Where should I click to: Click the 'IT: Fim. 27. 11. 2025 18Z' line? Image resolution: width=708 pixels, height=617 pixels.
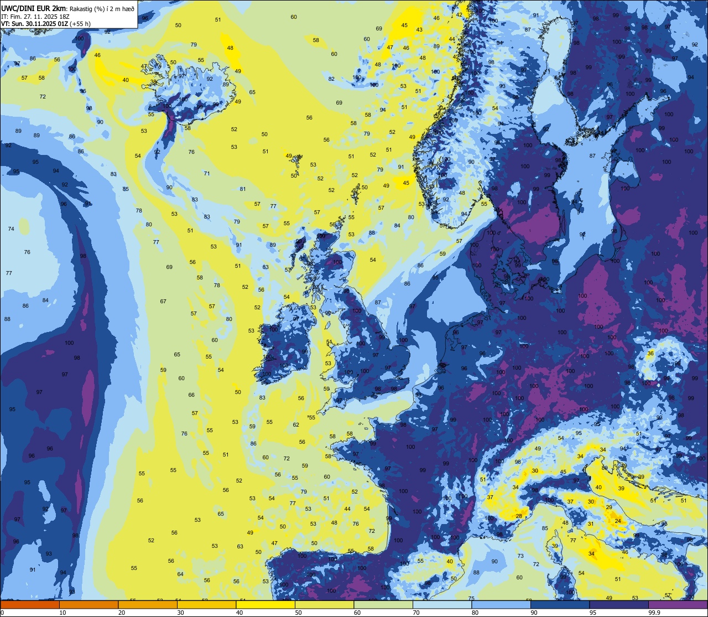(35, 16)
